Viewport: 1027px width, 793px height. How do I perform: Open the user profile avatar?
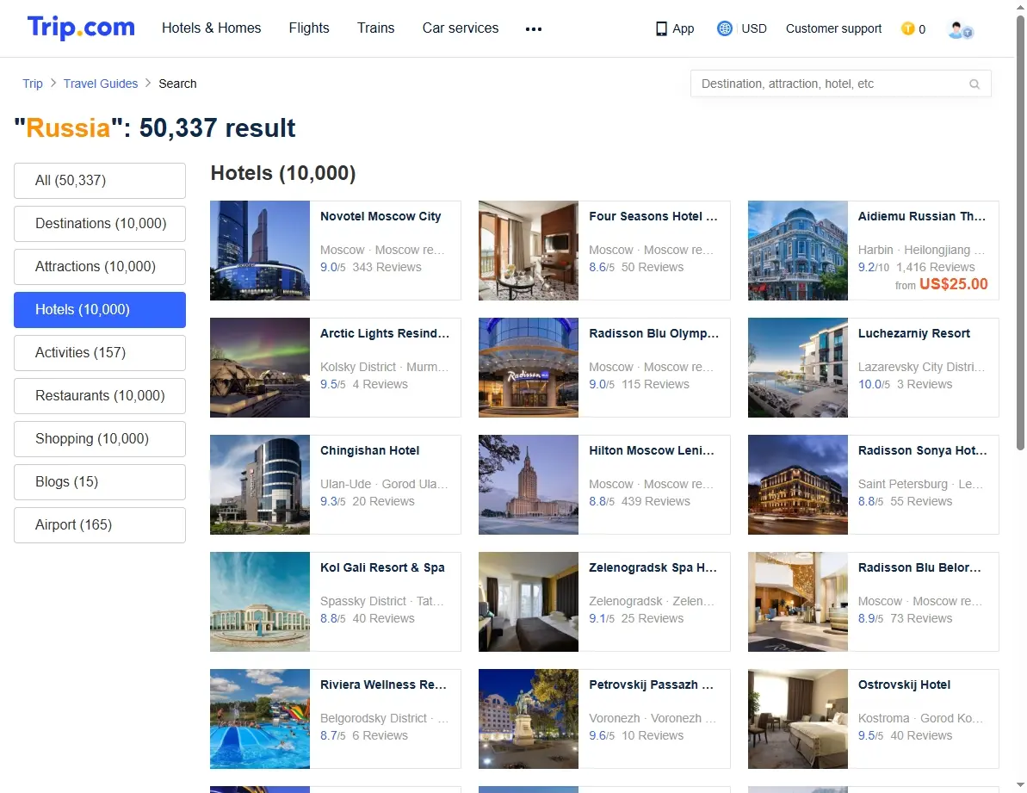[x=960, y=29]
